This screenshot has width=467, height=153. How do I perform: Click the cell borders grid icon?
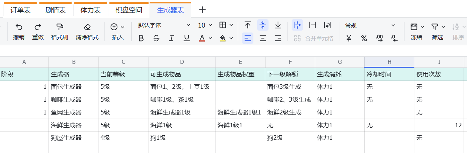pos(223,25)
